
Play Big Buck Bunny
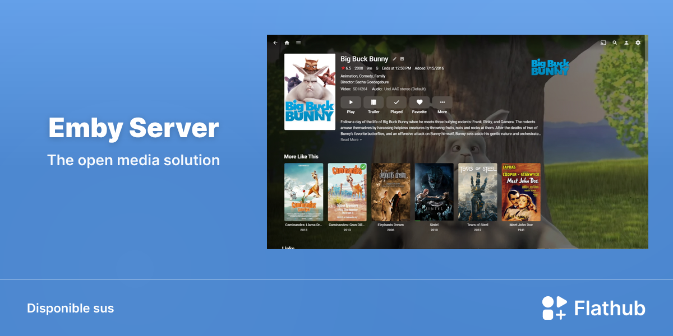(x=351, y=102)
